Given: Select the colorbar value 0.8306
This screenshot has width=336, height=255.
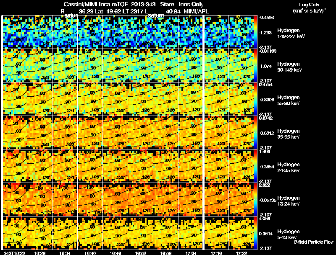Looking at the screenshot, I should 267,100.
